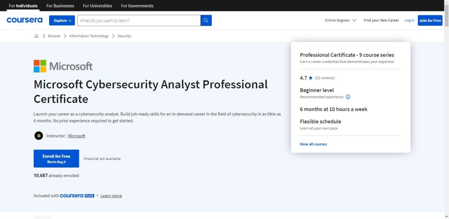449x219 pixels.
Task: Switch to For Governments tab
Action: click(x=137, y=6)
